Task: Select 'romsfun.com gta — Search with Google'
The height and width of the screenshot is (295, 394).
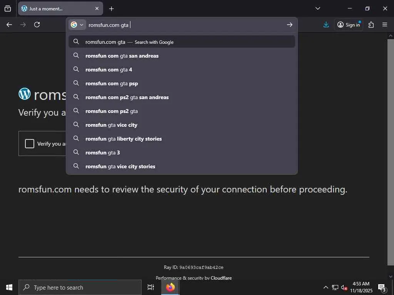Action: [x=182, y=41]
